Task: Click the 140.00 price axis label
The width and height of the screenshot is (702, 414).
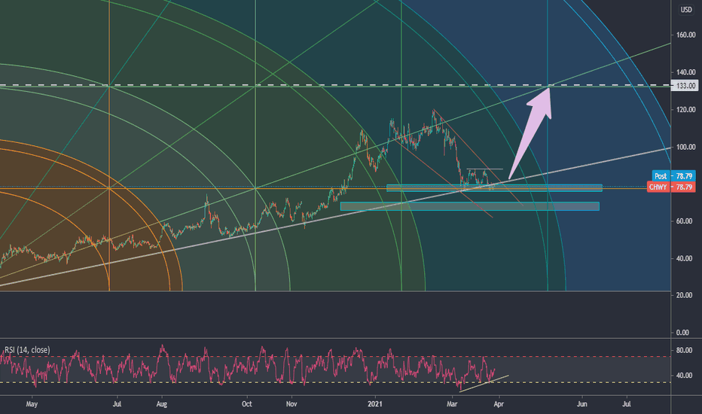Action: (x=685, y=72)
